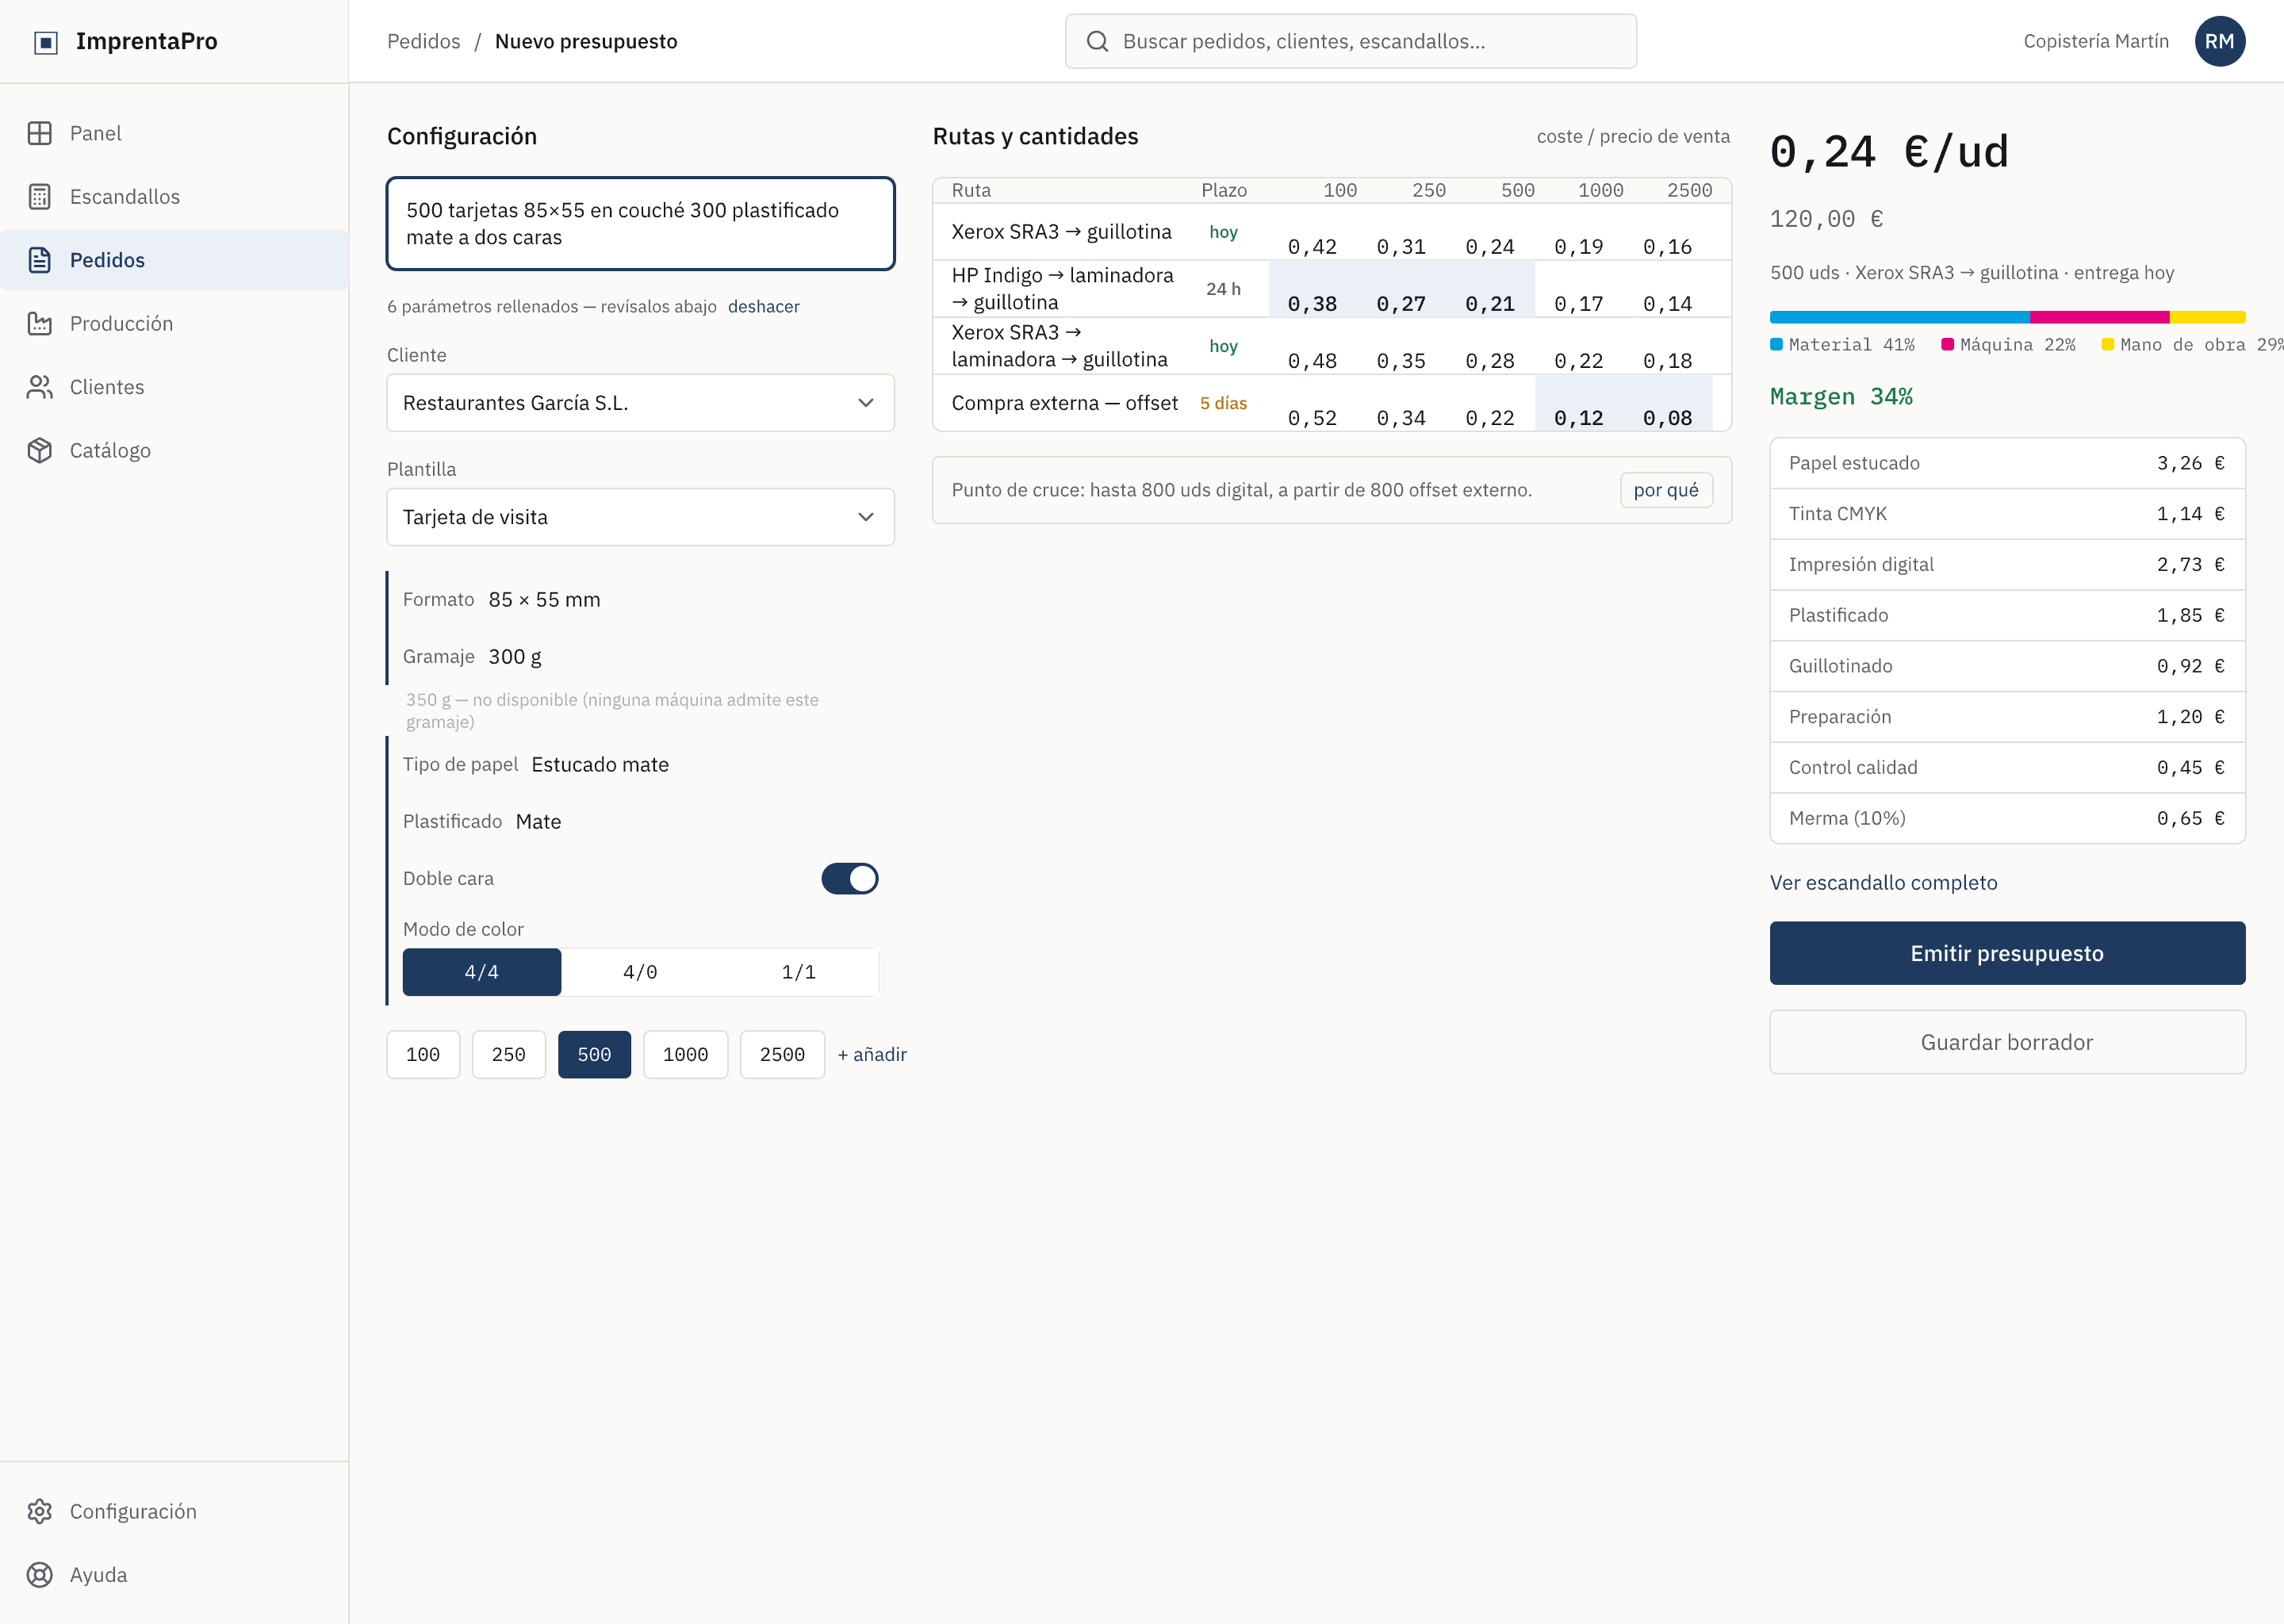Open Escandallos in the sidebar
The width and height of the screenshot is (2284, 1624).
(x=174, y=197)
